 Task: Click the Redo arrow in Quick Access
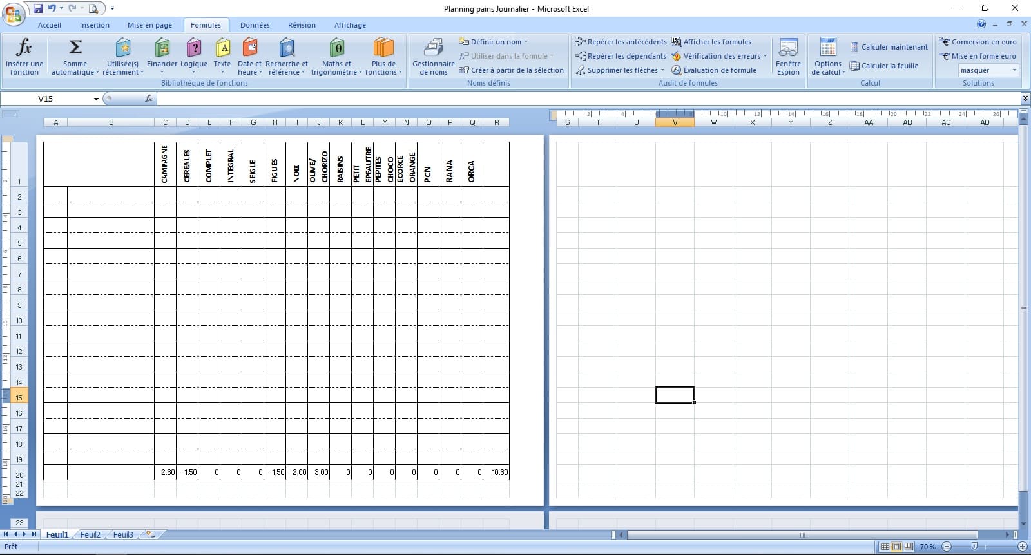coord(72,8)
